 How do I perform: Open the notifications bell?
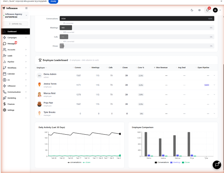pos(207,10)
